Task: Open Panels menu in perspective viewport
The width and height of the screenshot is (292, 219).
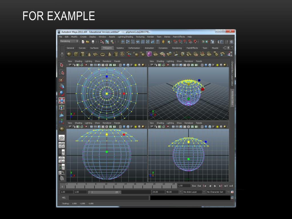Action: [x=199, y=61]
